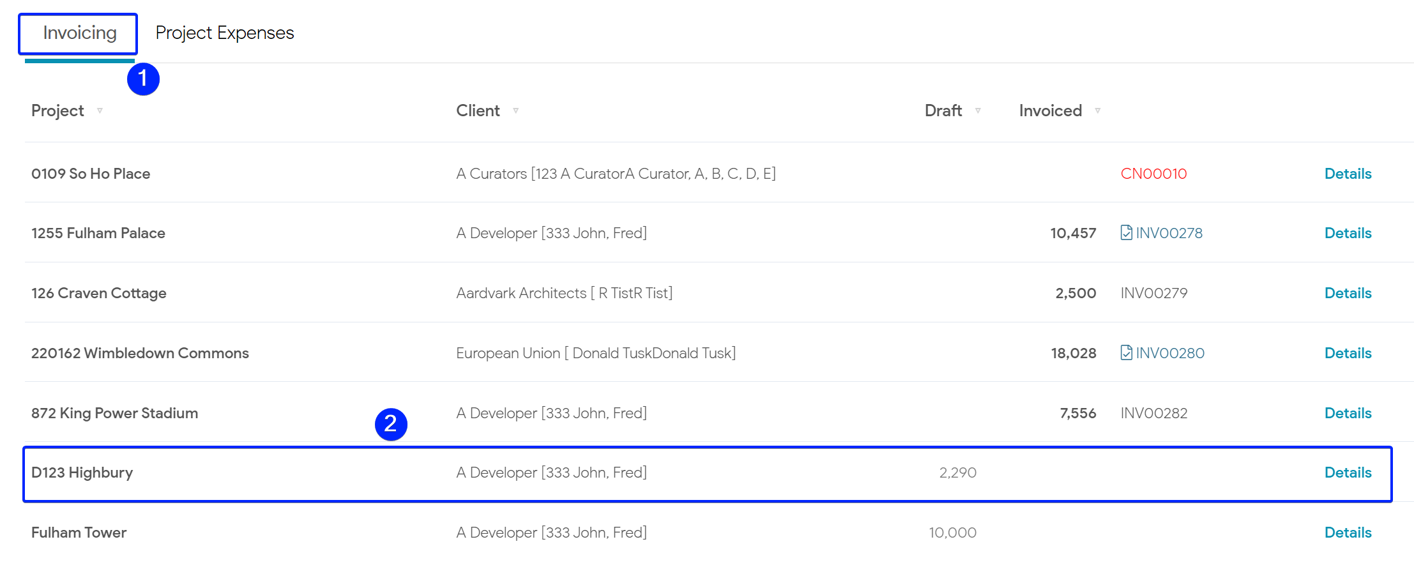Show Details for D123 Highbury
The height and width of the screenshot is (567, 1414).
pos(1348,472)
